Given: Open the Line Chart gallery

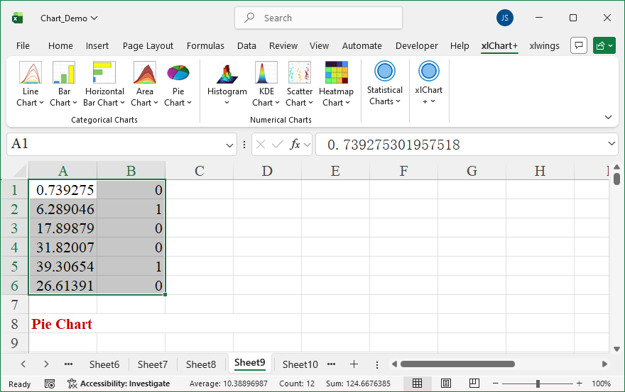Looking at the screenshot, I should pos(31,84).
